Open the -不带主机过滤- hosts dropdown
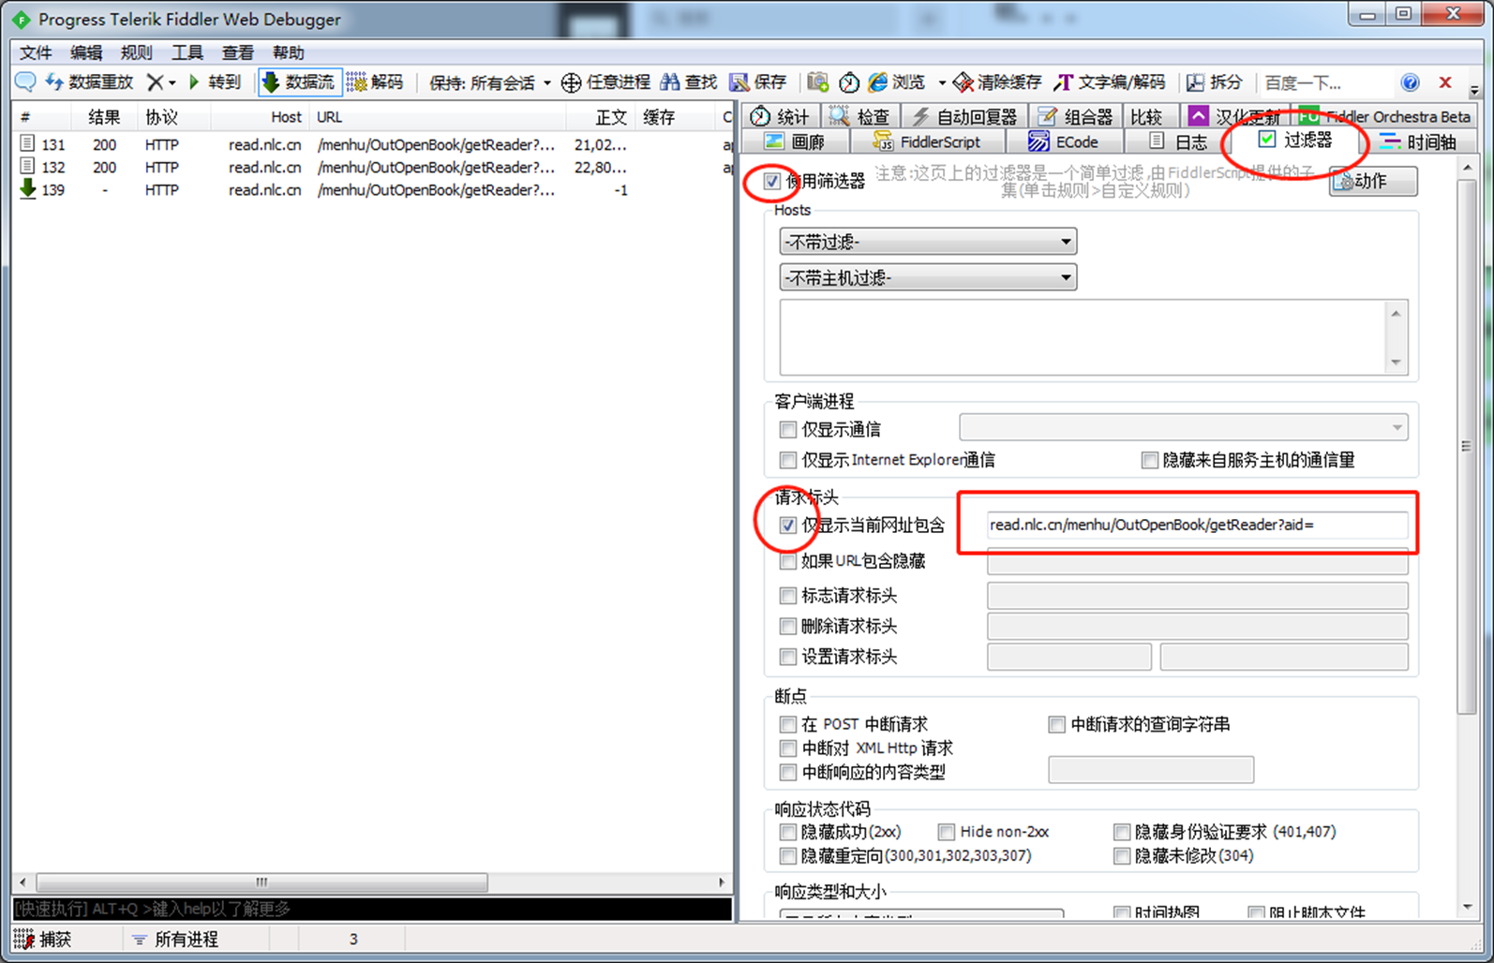Screen dimensions: 1494x963 point(928,277)
